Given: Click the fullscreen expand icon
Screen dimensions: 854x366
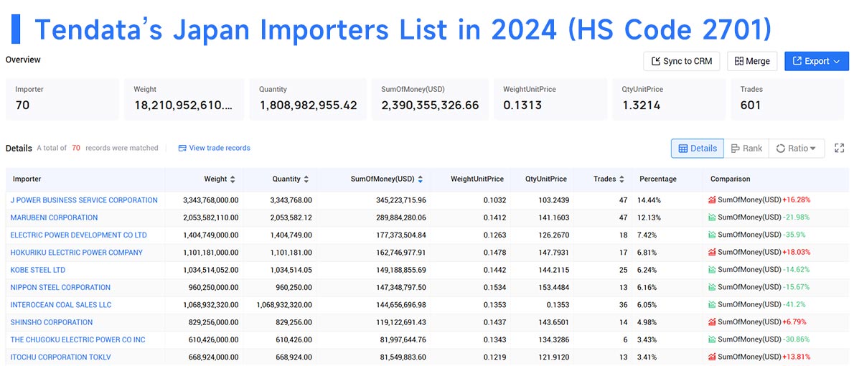Looking at the screenshot, I should 840,148.
